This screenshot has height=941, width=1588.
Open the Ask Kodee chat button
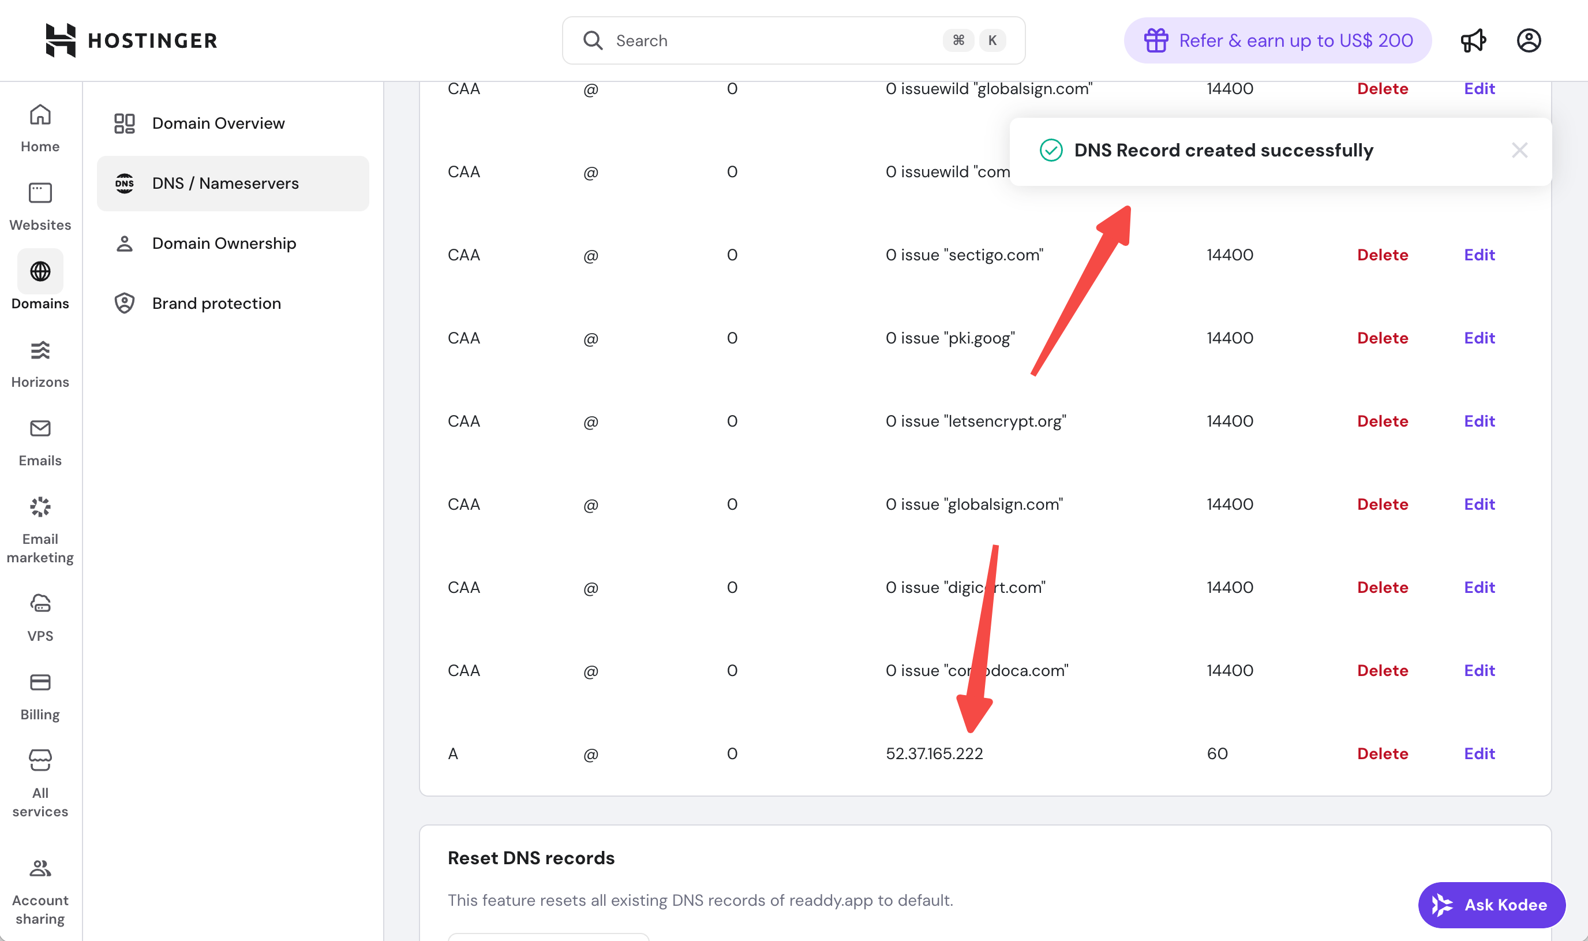click(x=1492, y=905)
